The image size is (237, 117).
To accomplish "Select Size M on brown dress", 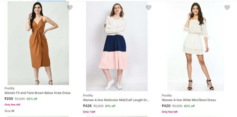I will click(x=13, y=111).
